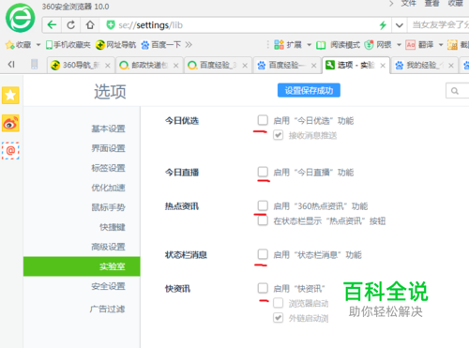Go to 安全设置 section
This screenshot has width=469, height=348.
(108, 286)
